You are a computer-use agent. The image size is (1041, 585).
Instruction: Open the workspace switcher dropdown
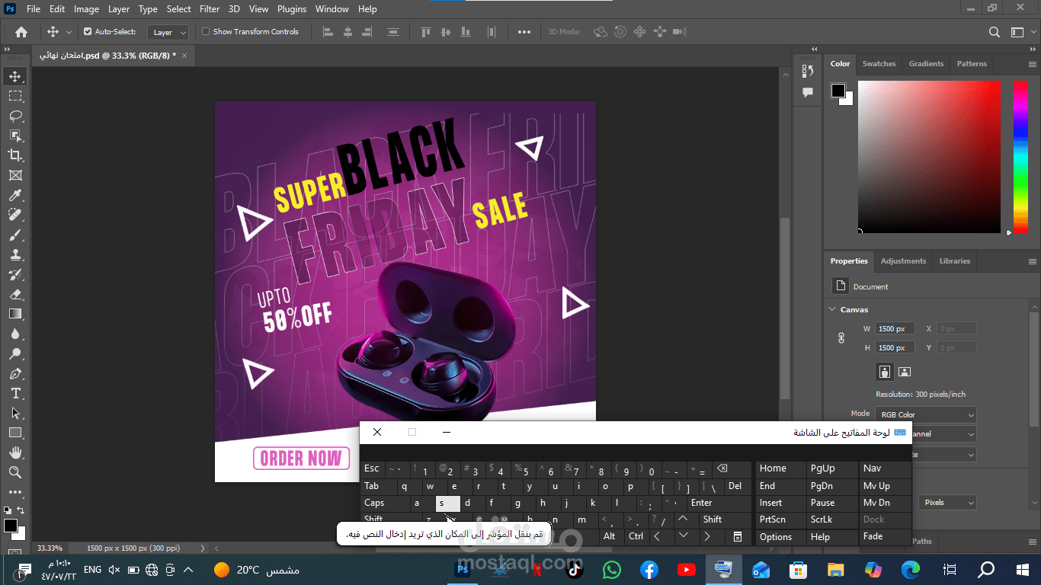point(1018,32)
